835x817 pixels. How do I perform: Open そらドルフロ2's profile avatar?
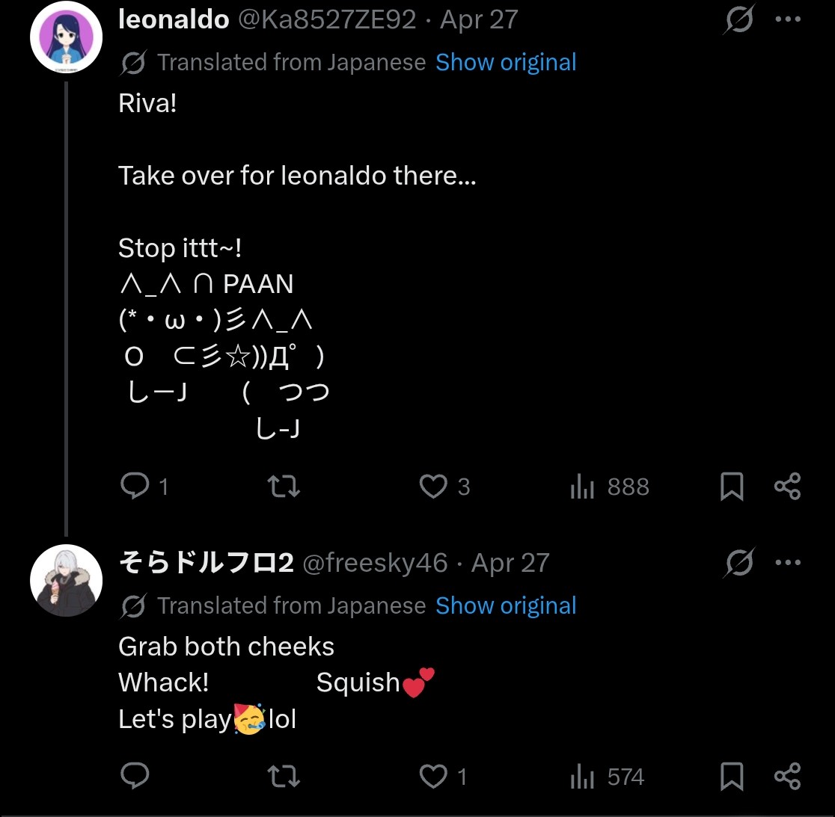pyautogui.click(x=66, y=581)
